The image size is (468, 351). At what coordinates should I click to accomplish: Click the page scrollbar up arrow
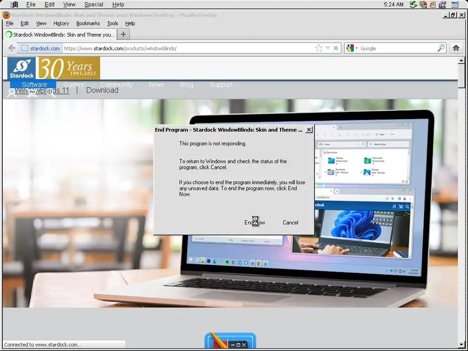click(461, 60)
